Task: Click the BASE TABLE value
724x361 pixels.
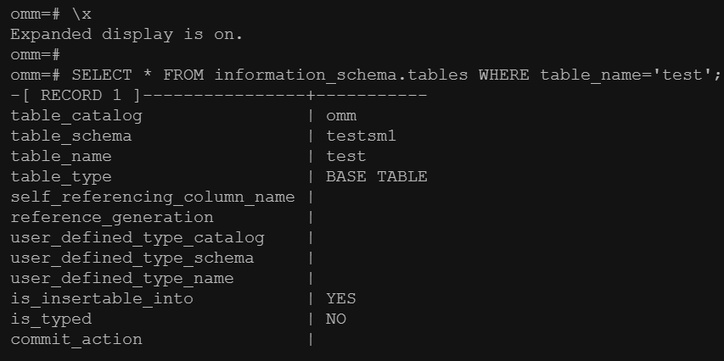Action: [377, 176]
